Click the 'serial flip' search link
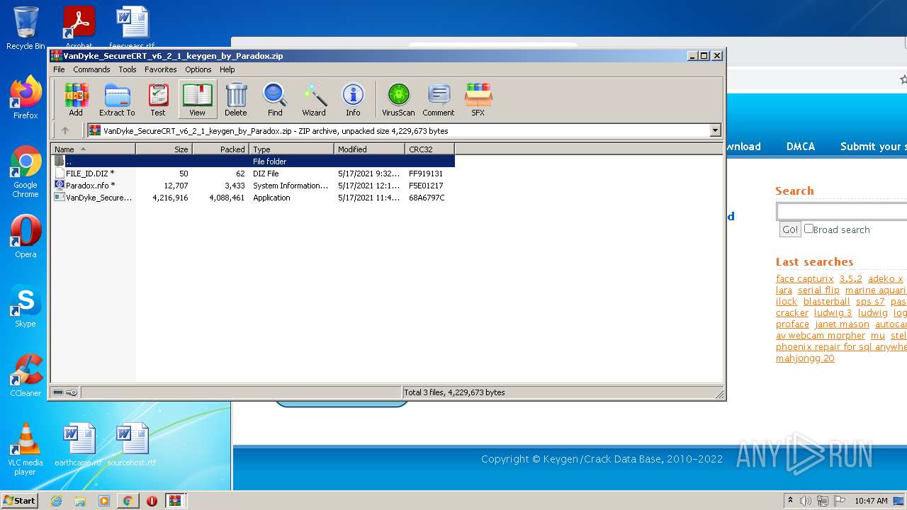Image resolution: width=907 pixels, height=510 pixels. 818,290
